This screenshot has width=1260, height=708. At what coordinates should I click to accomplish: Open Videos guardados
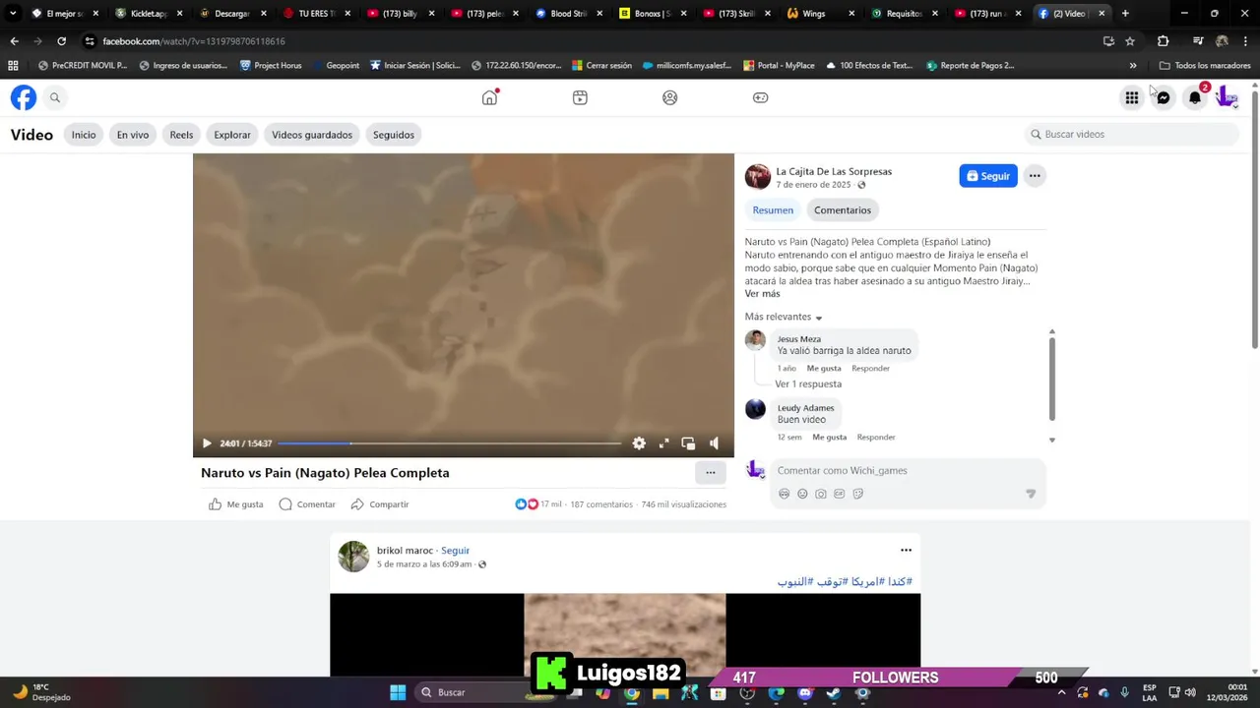(312, 135)
